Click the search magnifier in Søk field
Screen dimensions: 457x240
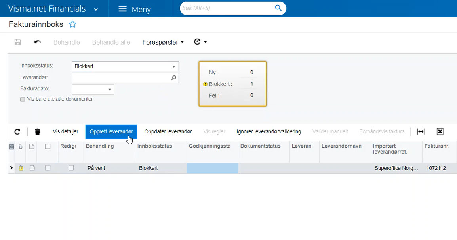(278, 8)
